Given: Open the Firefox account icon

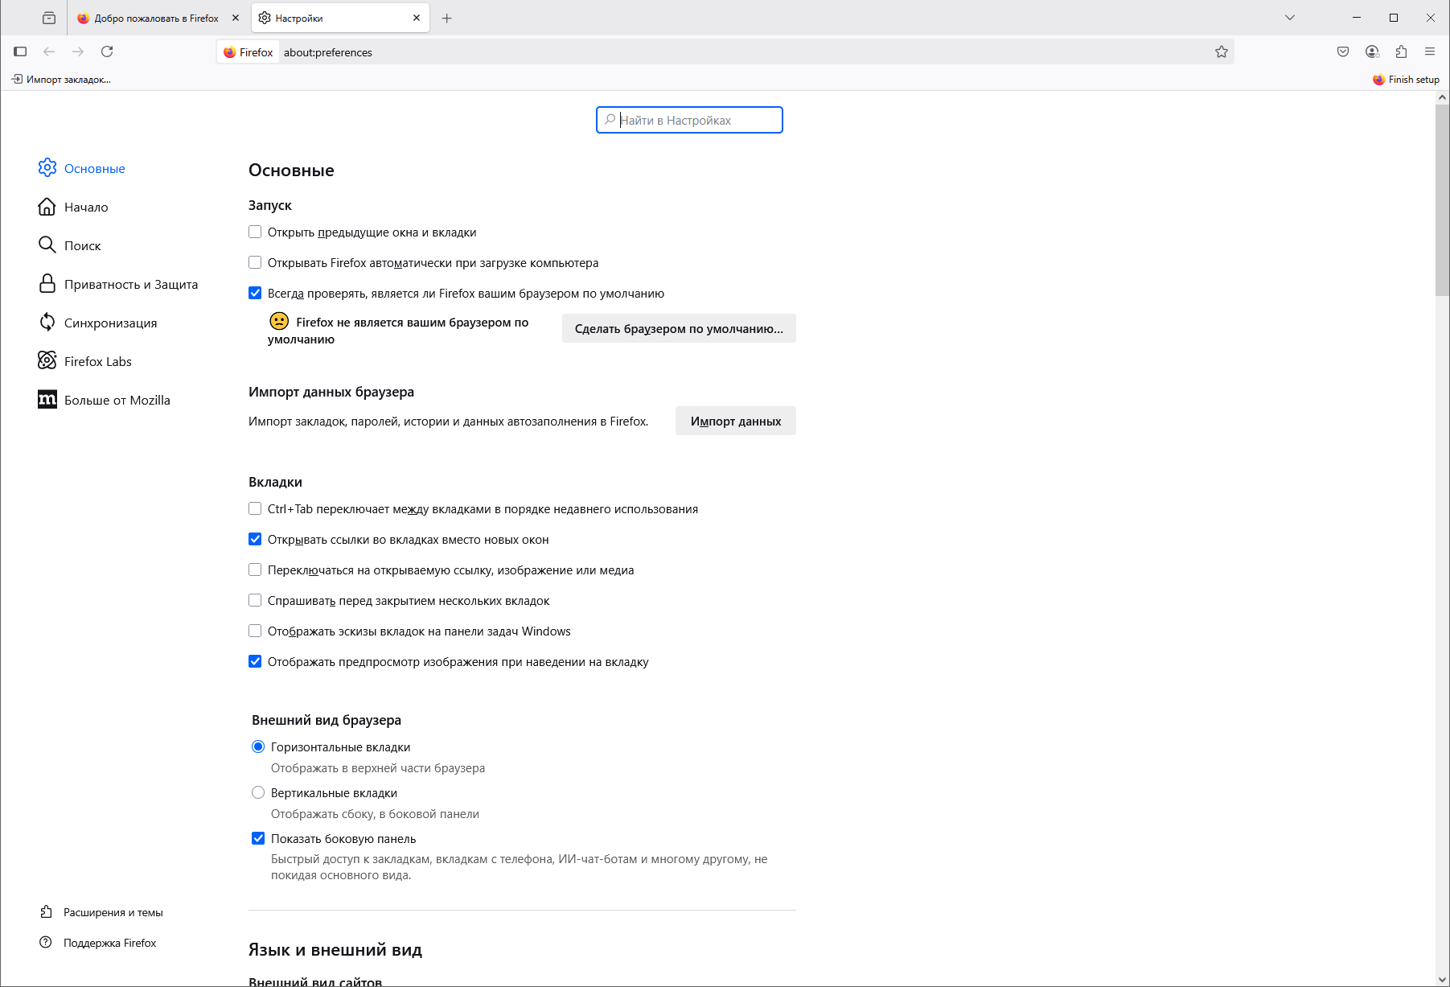Looking at the screenshot, I should pyautogui.click(x=1372, y=51).
